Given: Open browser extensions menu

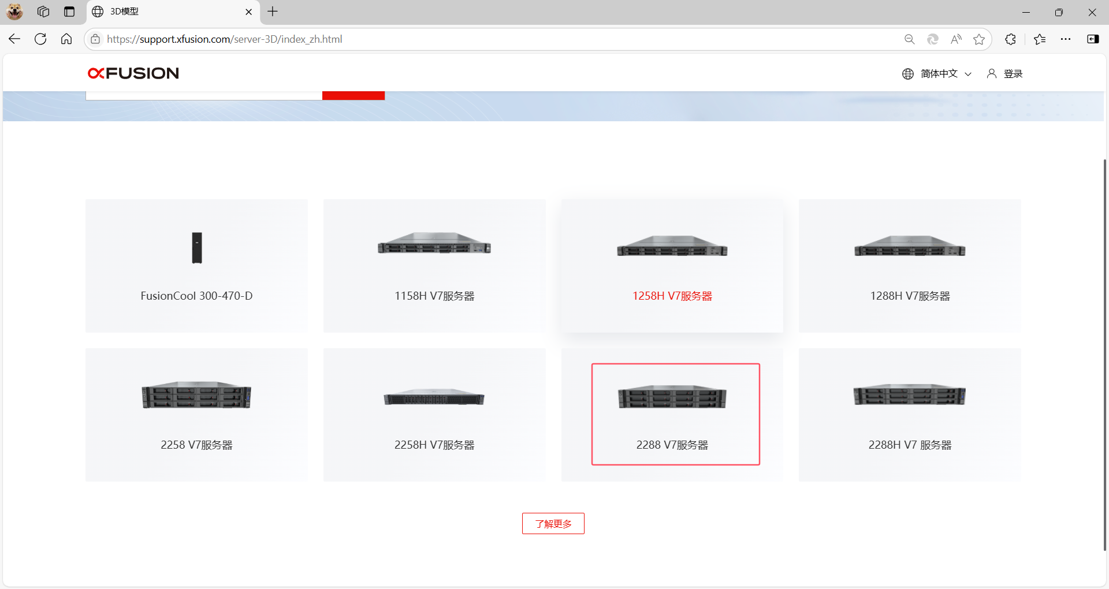Looking at the screenshot, I should coord(1010,39).
